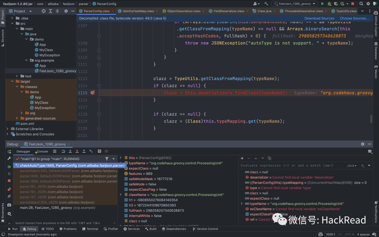Click the red Force Step Into icon
Screen dimensions: 379x237
(77, 151)
